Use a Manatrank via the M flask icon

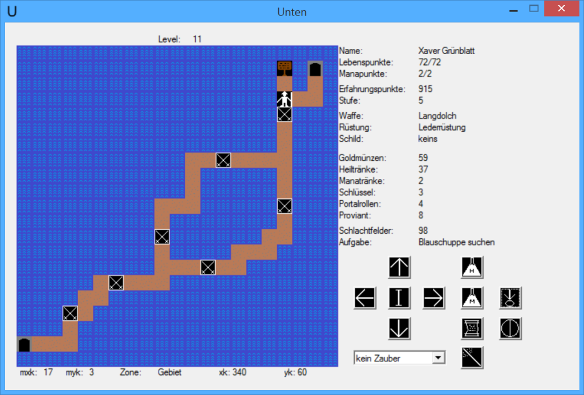click(x=472, y=298)
